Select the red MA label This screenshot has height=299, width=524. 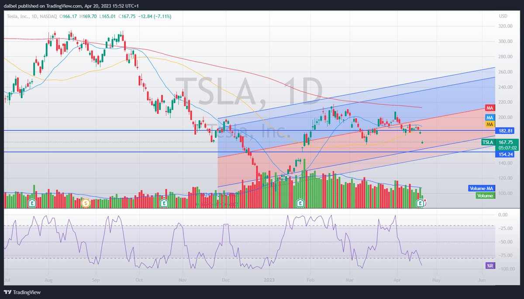pos(490,108)
